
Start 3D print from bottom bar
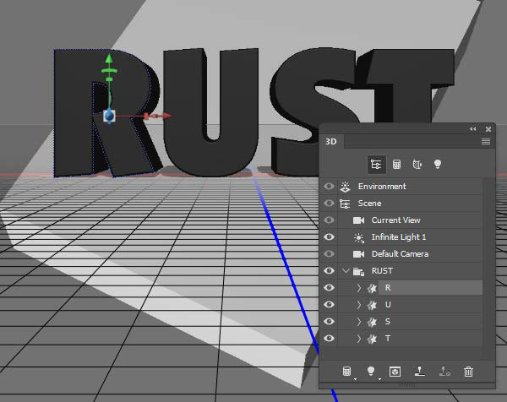(x=419, y=372)
